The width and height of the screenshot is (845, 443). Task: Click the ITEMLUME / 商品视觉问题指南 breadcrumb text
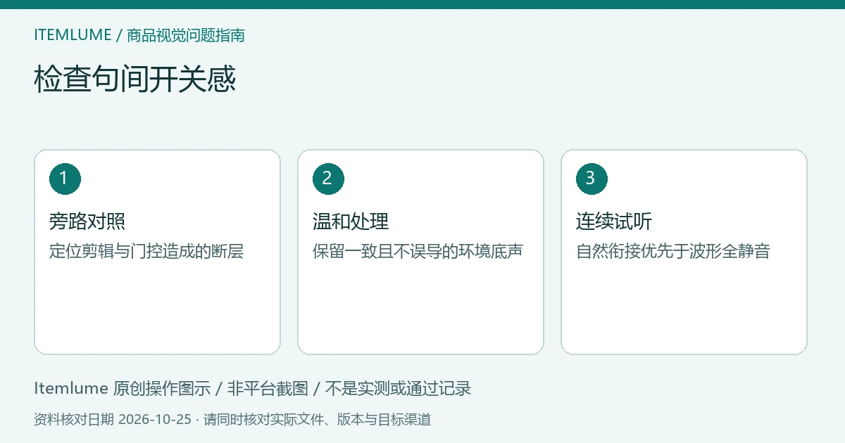coord(139,35)
